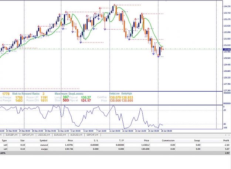Click the Price header next to Symbol
Screen dimensions: 231x169
tap(70, 141)
